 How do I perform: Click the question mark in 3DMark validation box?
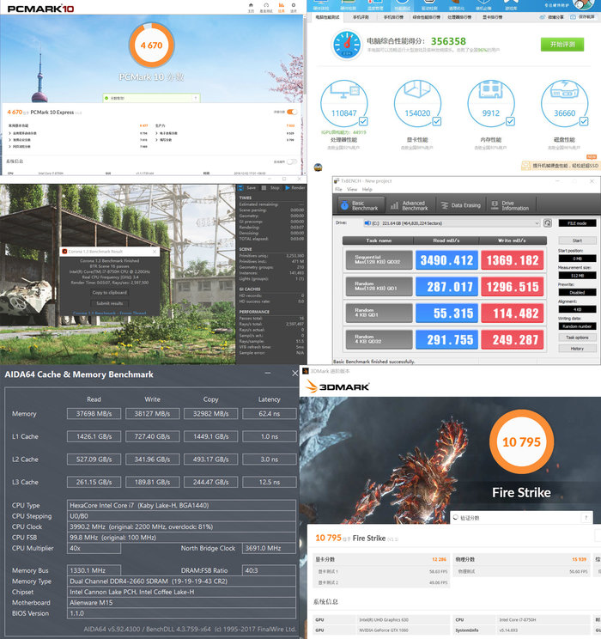point(586,518)
